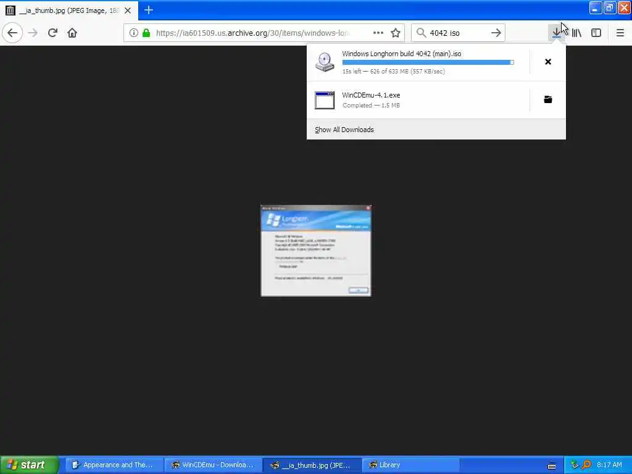Select the WinCDEmu-4.1.exe download entry
Screen dimensions: 632x474
click(x=418, y=100)
